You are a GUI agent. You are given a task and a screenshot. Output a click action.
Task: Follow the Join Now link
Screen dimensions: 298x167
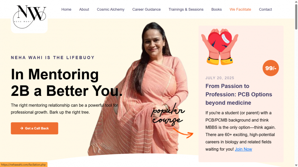(243, 149)
